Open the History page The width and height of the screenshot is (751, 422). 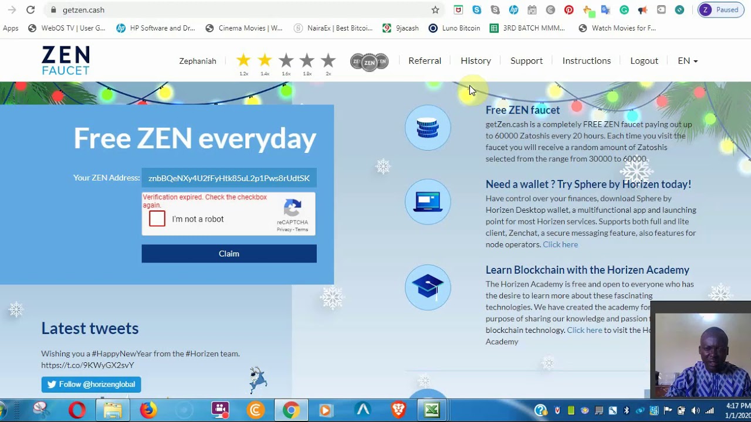pyautogui.click(x=476, y=61)
